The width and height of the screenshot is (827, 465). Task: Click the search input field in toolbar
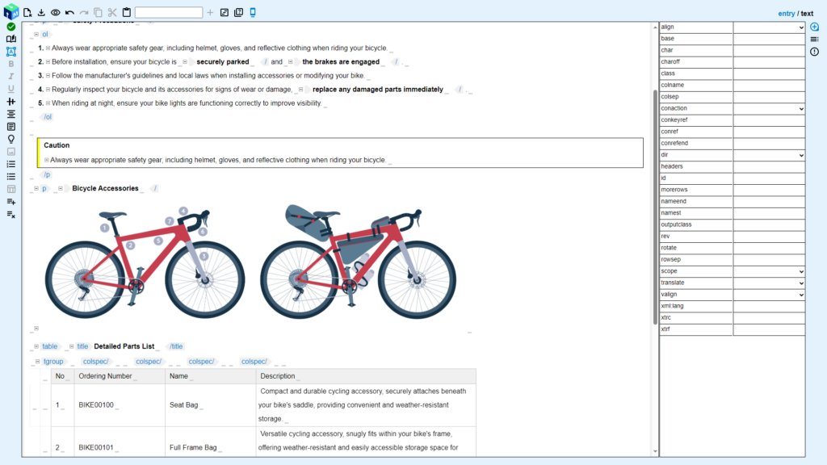[x=168, y=12]
